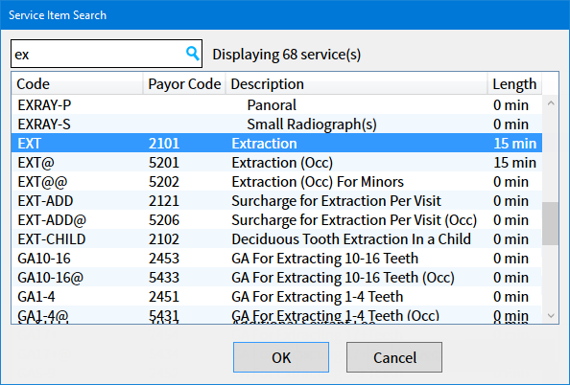Image resolution: width=570 pixels, height=385 pixels.
Task: Confirm selection with the OK button
Action: click(x=281, y=357)
